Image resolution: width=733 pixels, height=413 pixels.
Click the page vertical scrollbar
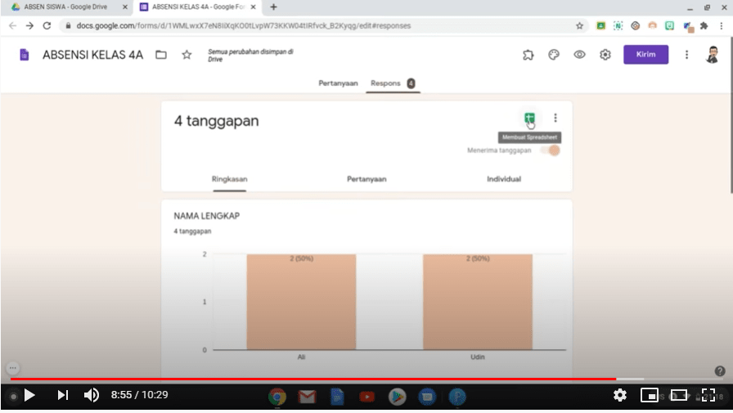731,114
